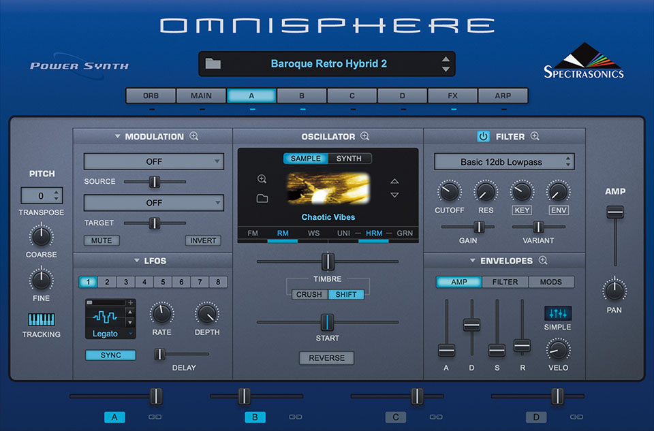
Task: Click the AMP level fader
Action: pos(614,212)
